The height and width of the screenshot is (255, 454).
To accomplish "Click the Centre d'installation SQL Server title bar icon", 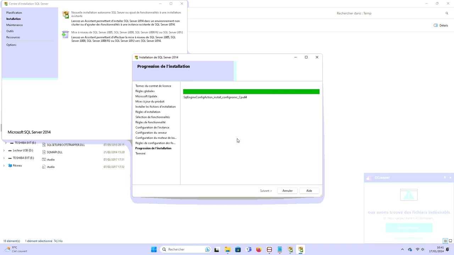I will click(6, 4).
